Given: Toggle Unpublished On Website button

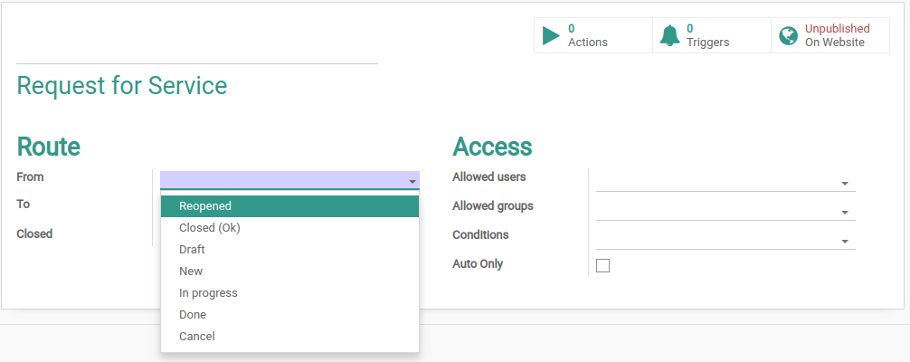Looking at the screenshot, I should [829, 35].
